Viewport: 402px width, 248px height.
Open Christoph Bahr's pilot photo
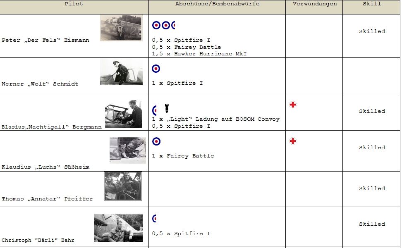coord(118,228)
